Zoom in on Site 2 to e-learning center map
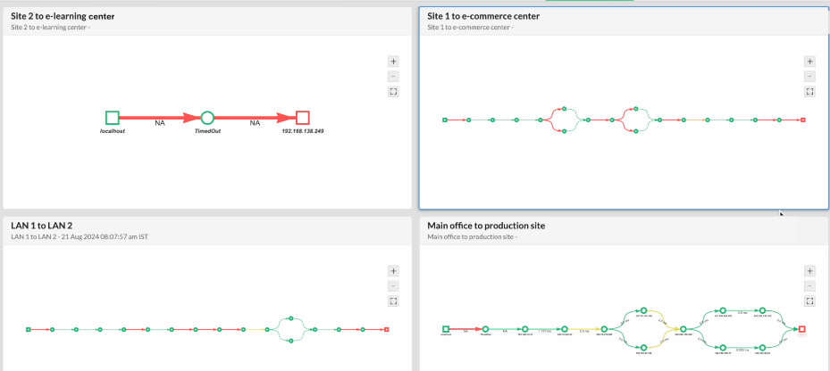Screen dimensions: 830x371 pyautogui.click(x=393, y=62)
